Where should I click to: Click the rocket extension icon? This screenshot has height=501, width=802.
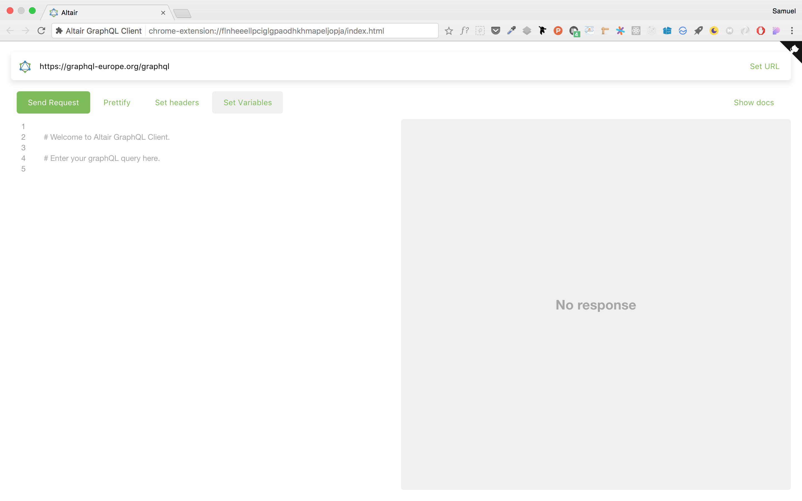tap(698, 31)
